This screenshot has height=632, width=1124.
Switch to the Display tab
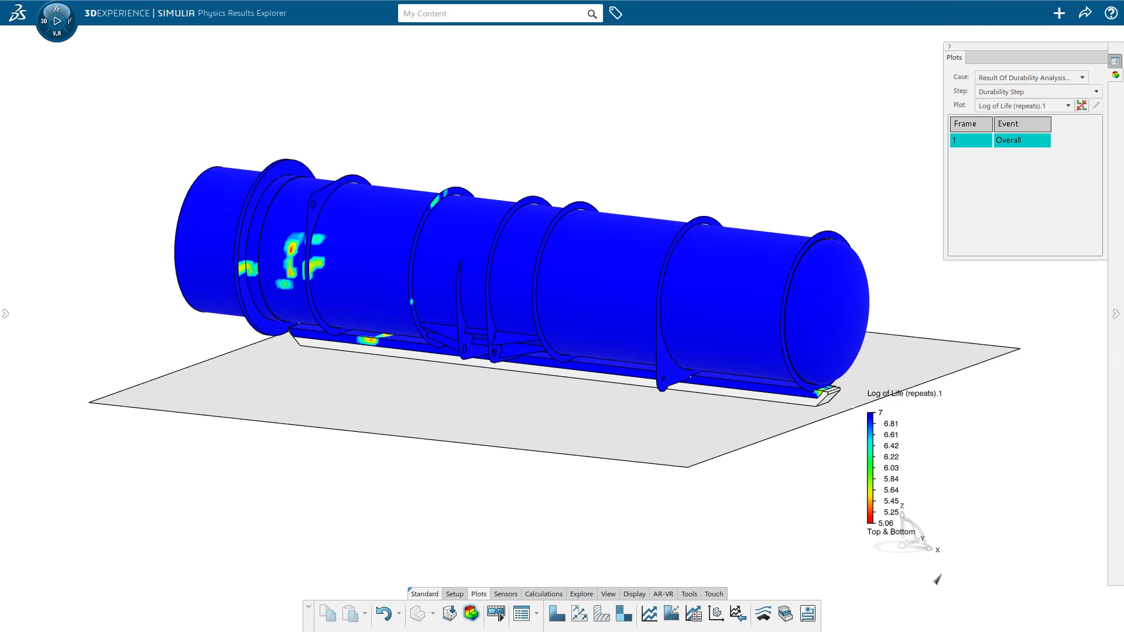click(634, 593)
